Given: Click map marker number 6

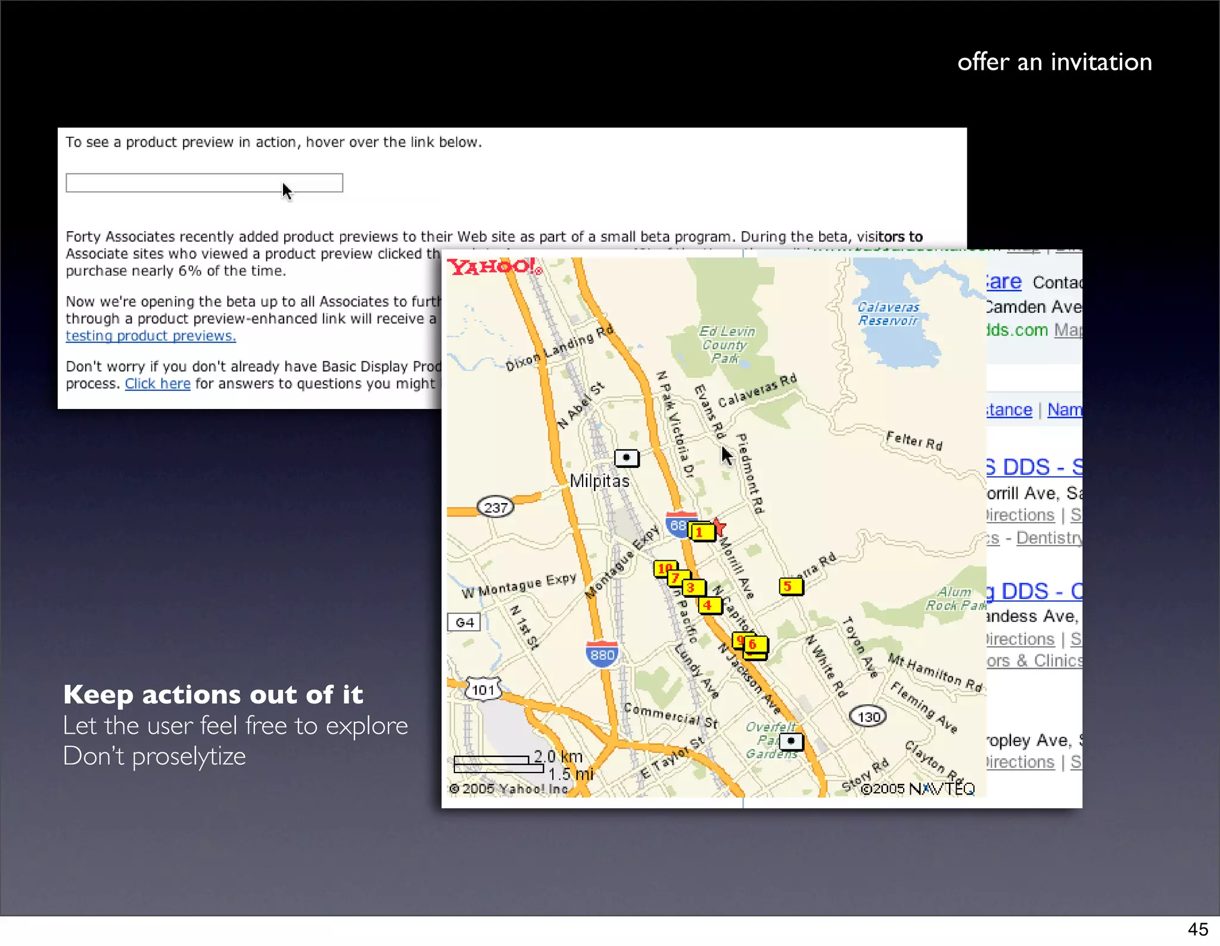Looking at the screenshot, I should point(757,644).
